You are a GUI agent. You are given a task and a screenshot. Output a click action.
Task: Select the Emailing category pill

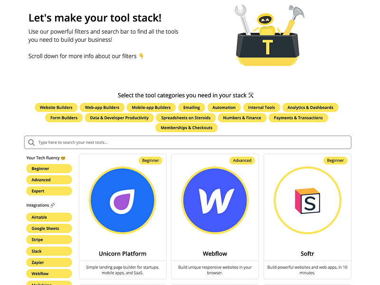click(191, 107)
